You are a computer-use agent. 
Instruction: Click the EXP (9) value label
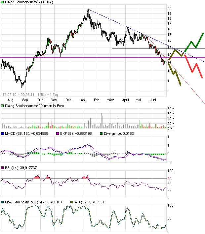[x=76, y=133]
